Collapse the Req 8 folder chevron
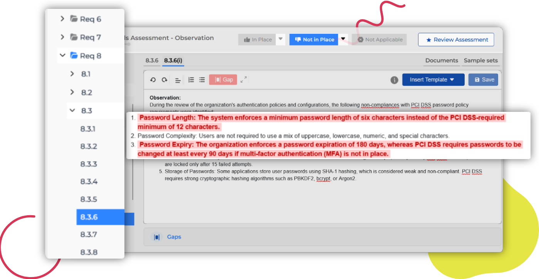The height and width of the screenshot is (279, 539). (62, 55)
